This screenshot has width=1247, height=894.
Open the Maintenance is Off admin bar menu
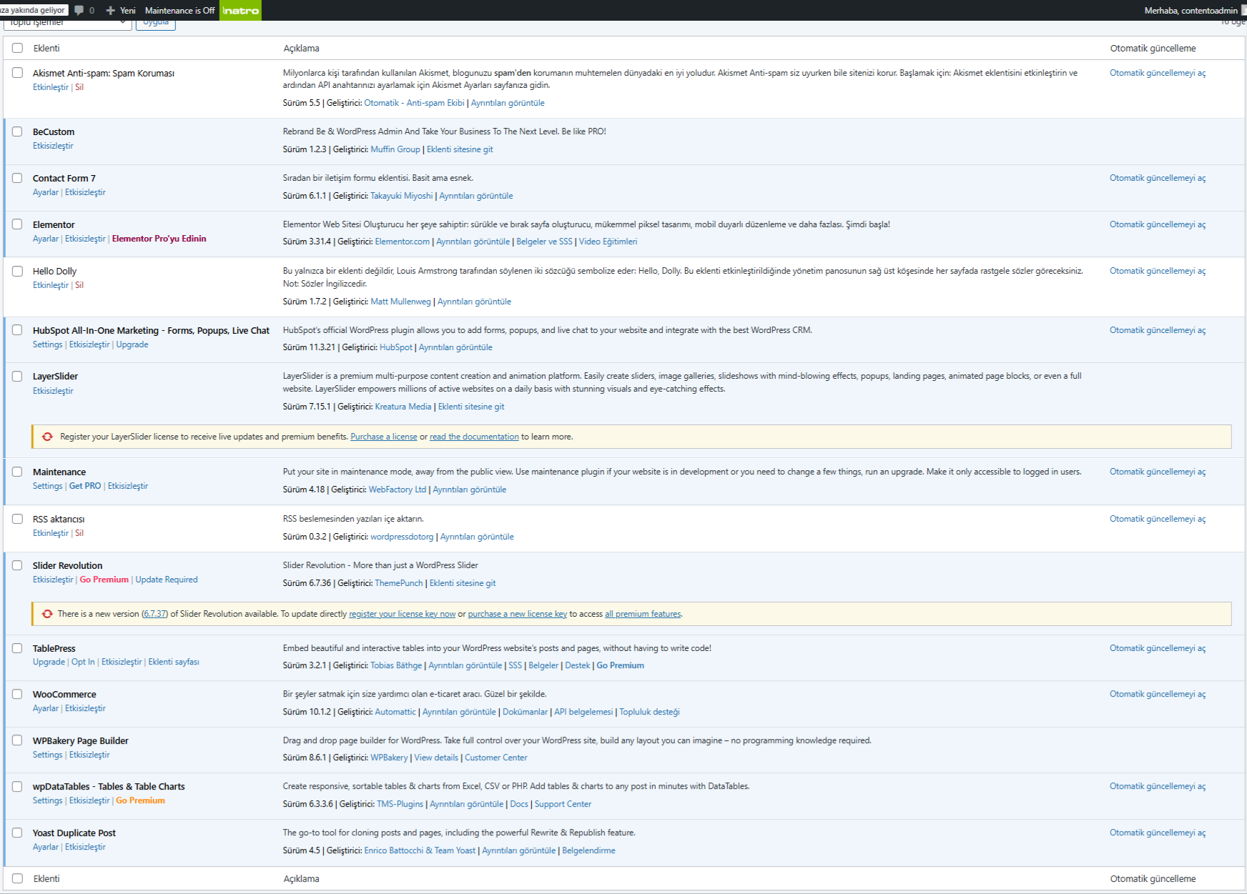point(179,10)
